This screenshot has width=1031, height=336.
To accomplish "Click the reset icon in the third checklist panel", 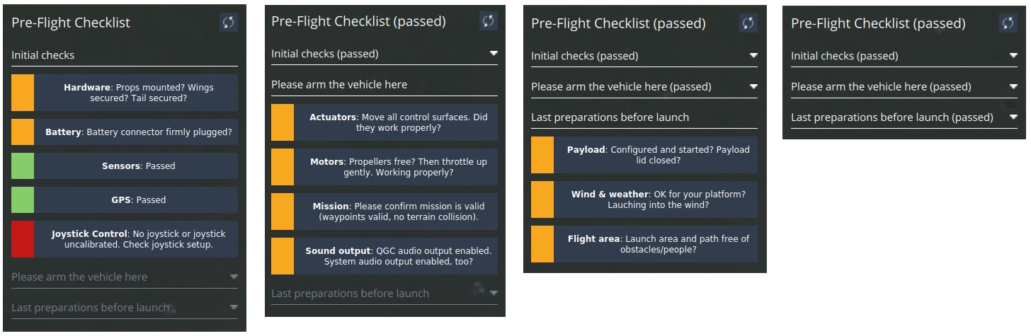I will (748, 23).
